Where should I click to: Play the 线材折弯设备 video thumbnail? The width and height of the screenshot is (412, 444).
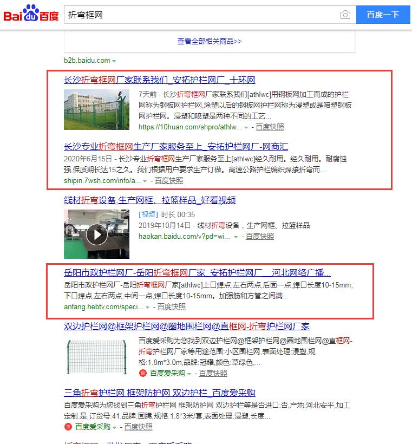96,234
